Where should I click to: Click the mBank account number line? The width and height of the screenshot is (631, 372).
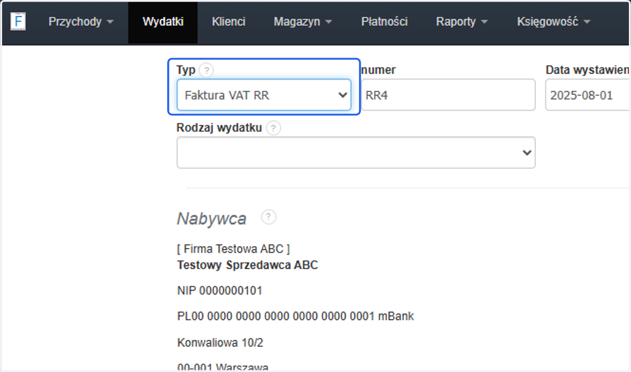[x=296, y=316]
